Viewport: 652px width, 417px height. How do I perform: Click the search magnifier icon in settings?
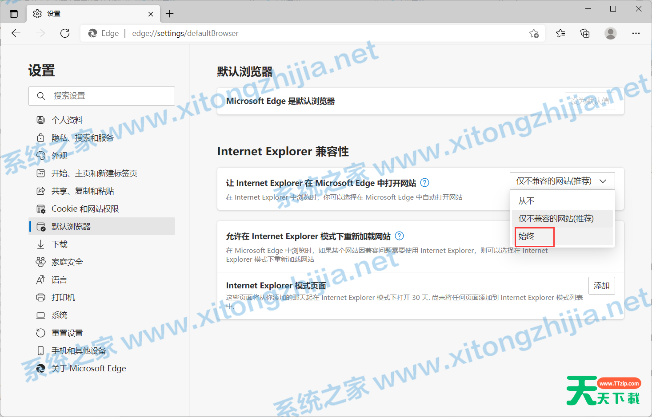tap(41, 96)
